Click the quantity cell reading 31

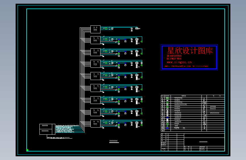pos(204,107)
